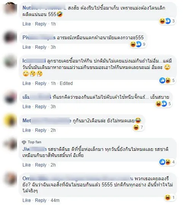Open the Nut commenter's profile name
Image resolution: width=189 pixels, height=205 pixels.
pos(44,8)
